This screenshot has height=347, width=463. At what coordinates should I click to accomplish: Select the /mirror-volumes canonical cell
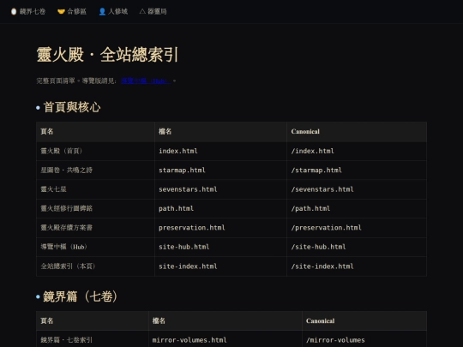pos(364,338)
